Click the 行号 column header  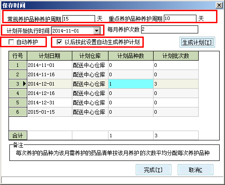point(18,56)
